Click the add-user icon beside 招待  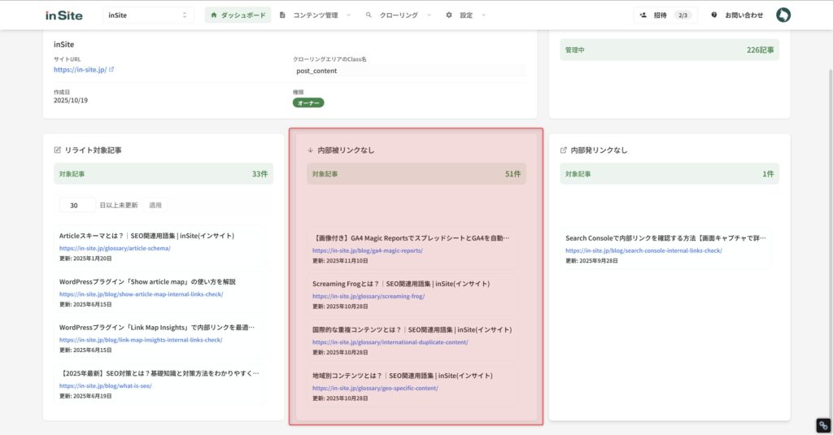(x=643, y=15)
